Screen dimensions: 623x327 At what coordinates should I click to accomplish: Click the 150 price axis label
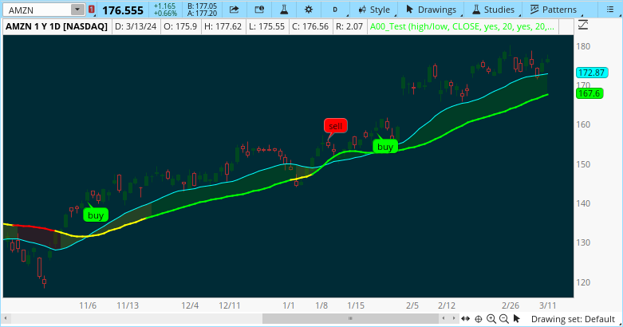pyautogui.click(x=583, y=164)
